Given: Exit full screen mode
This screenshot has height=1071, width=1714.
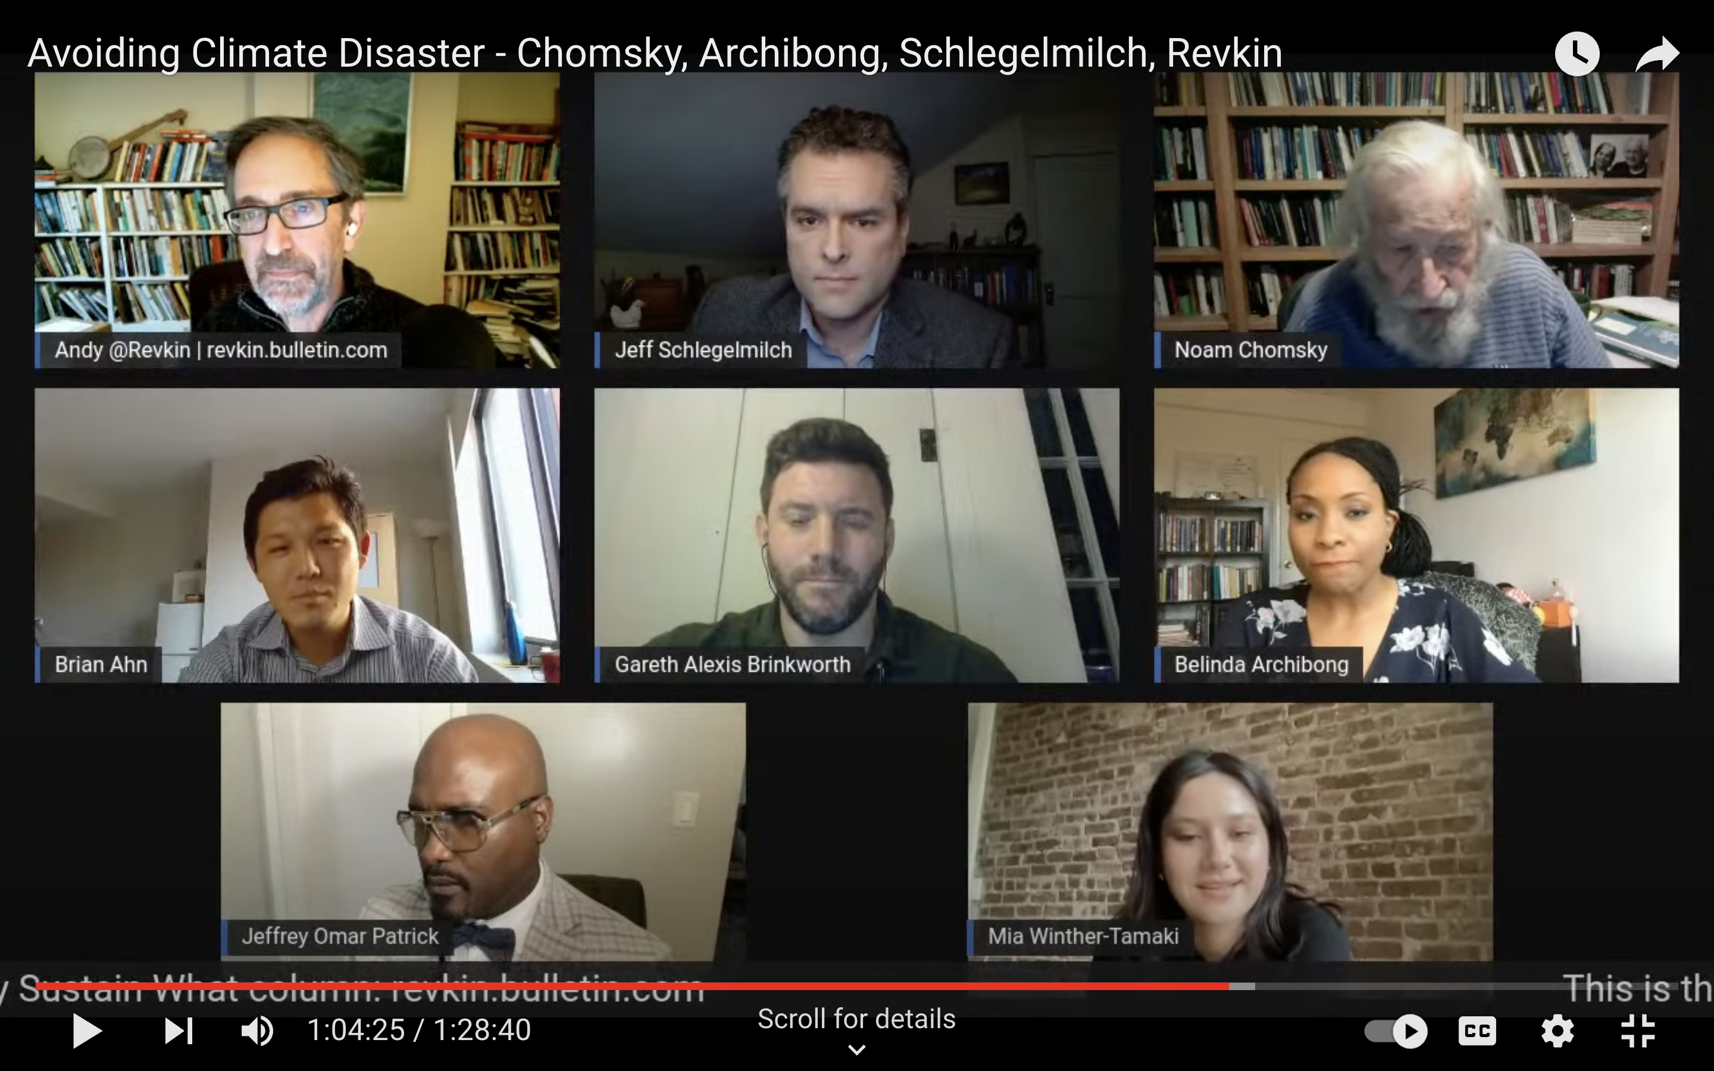Looking at the screenshot, I should click(x=1638, y=1031).
